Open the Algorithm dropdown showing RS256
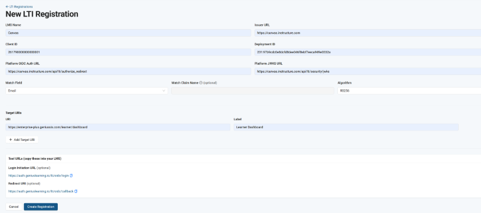481x213 pixels. [x=409, y=91]
